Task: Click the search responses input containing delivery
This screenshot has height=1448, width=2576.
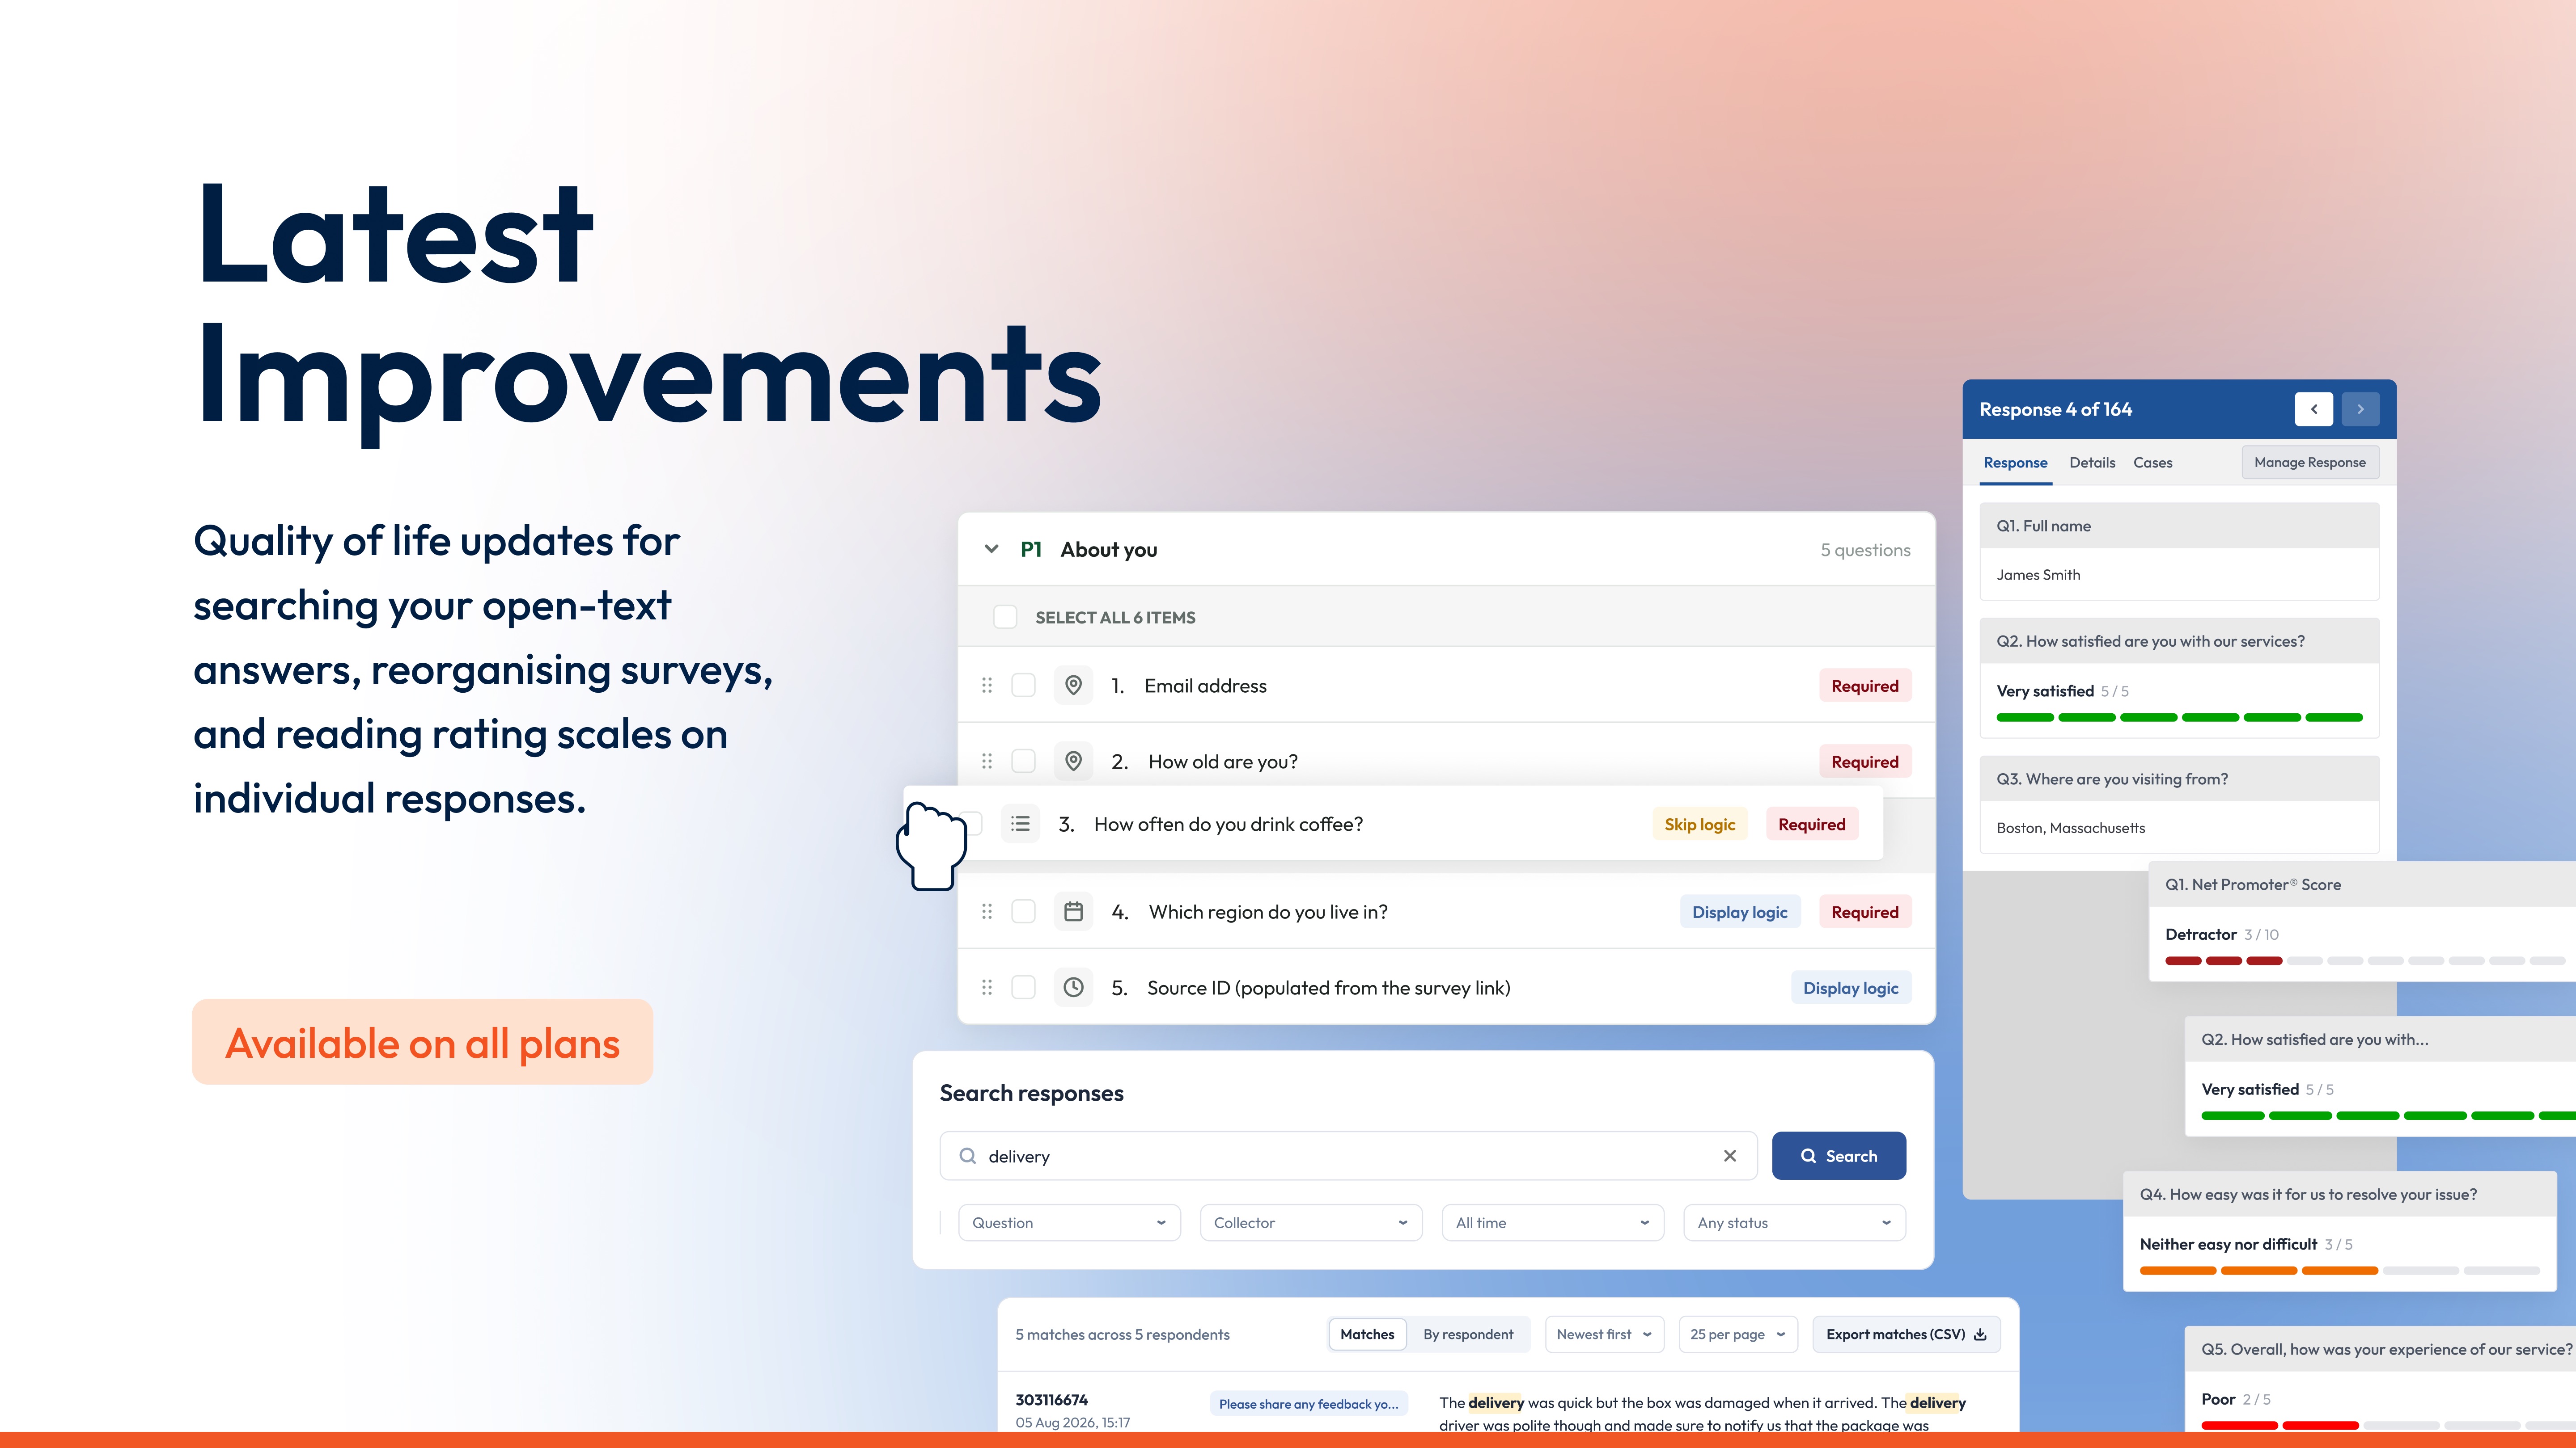Action: coord(1348,1156)
